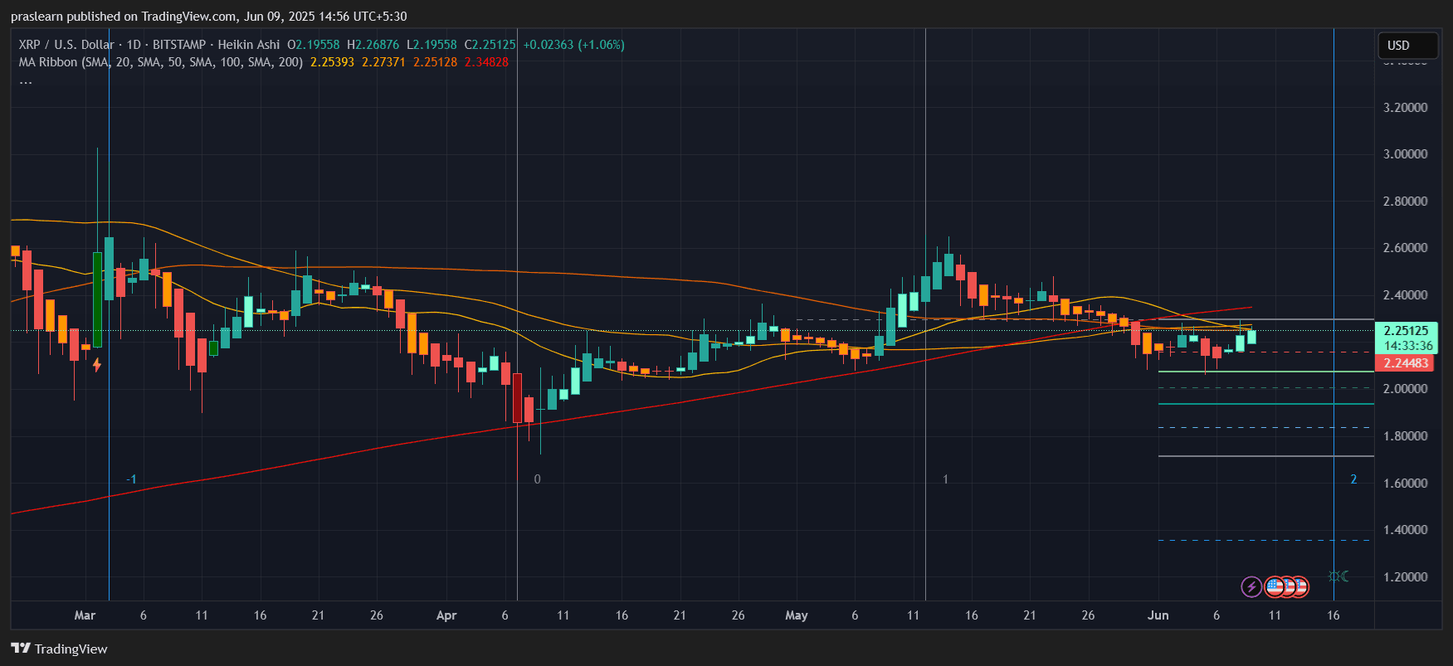Click the May label on time axis
The height and width of the screenshot is (666, 1453).
coord(796,615)
